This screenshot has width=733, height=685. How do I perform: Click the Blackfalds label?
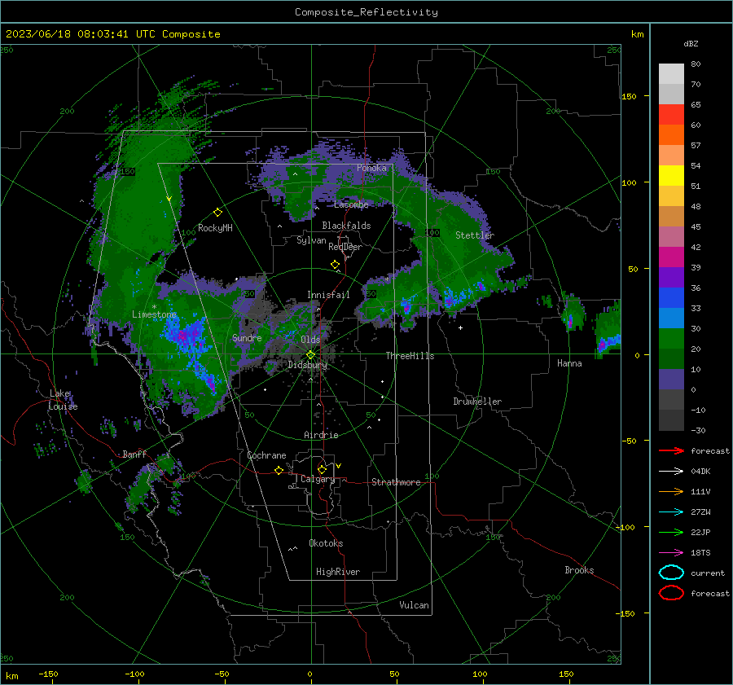(x=346, y=226)
